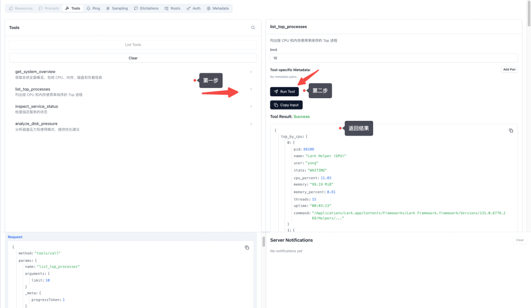
Task: Add a metadata pair with Add Pair
Action: click(x=509, y=70)
